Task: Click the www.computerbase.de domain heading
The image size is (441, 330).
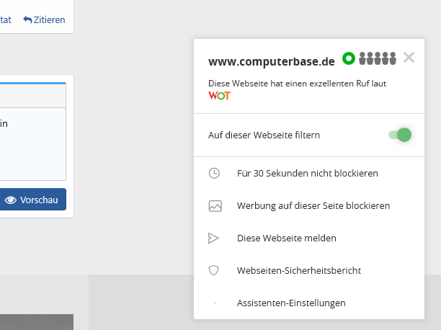Action: (272, 61)
